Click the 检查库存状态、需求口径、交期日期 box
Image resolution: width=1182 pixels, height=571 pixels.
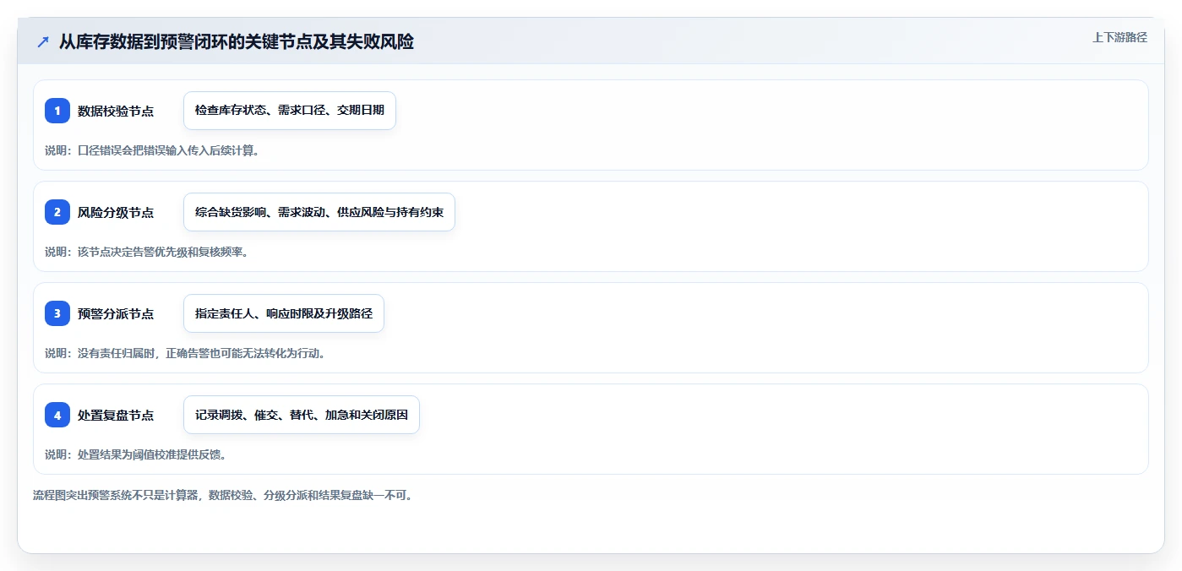click(x=290, y=111)
